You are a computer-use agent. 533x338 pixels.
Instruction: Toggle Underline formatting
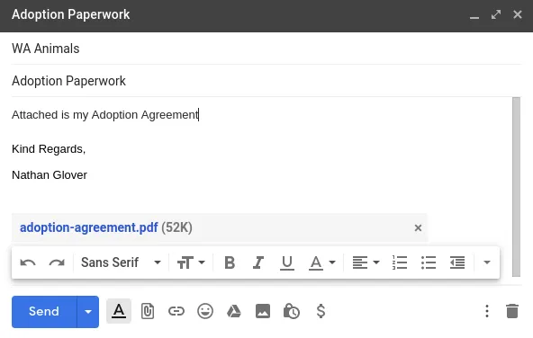pos(287,262)
